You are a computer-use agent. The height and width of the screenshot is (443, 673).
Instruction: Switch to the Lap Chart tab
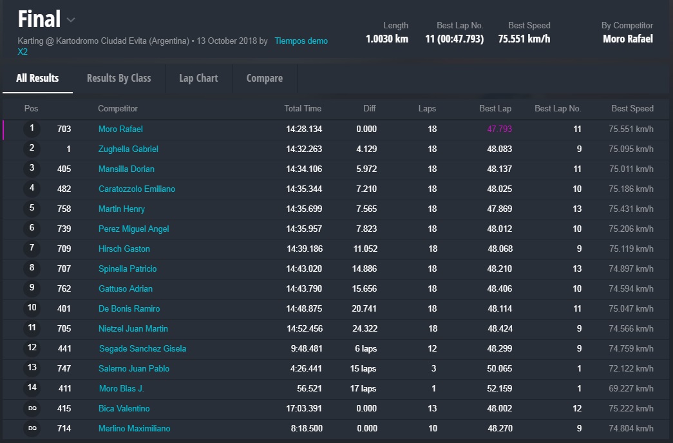(x=198, y=79)
